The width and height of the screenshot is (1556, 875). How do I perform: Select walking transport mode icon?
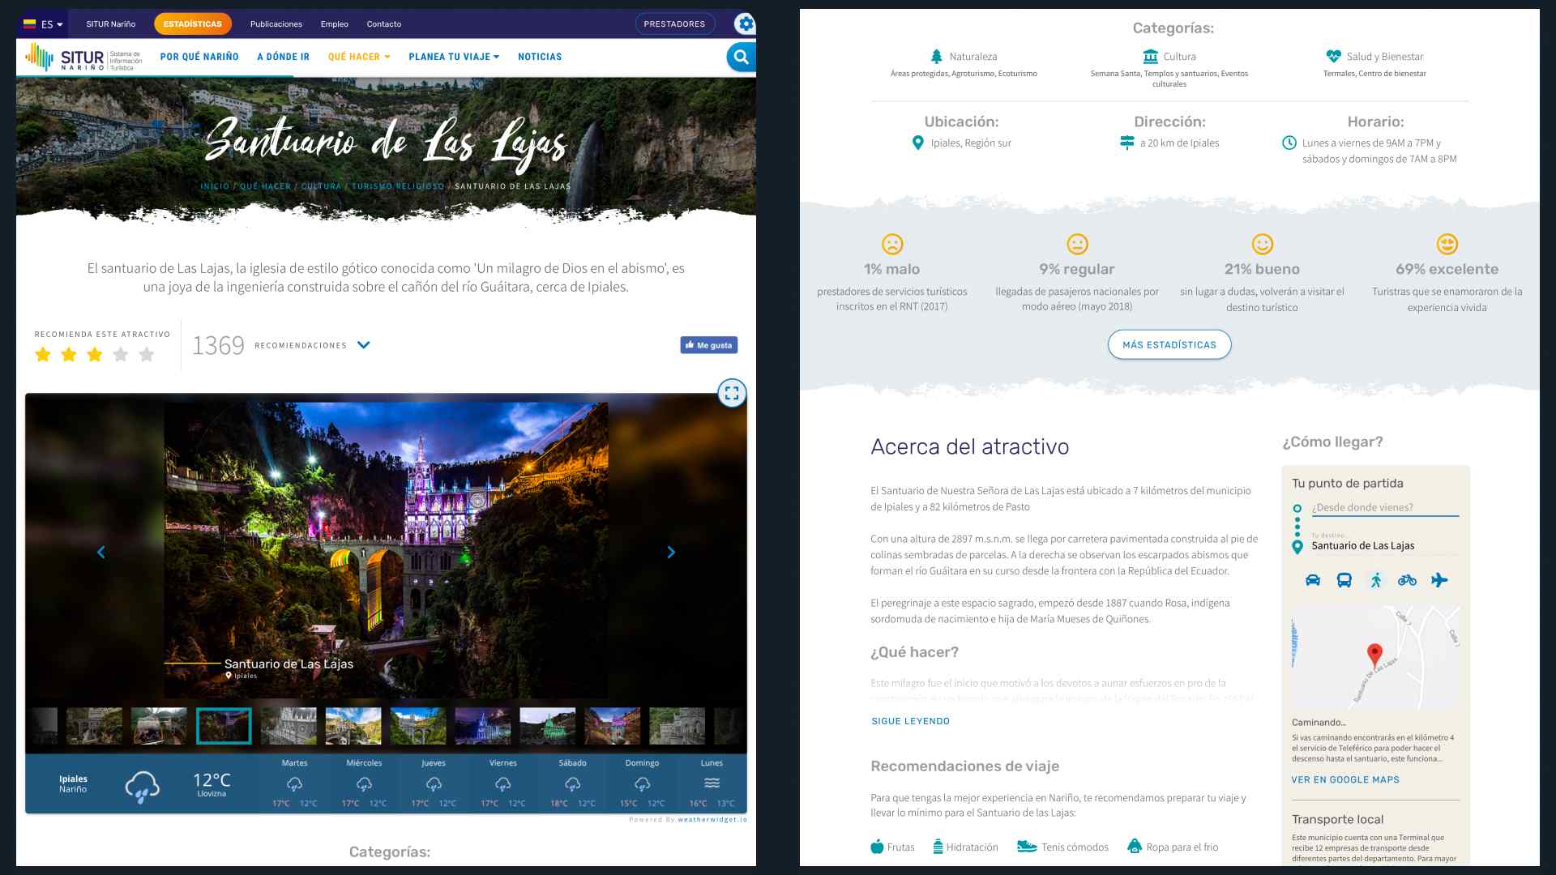tap(1375, 580)
